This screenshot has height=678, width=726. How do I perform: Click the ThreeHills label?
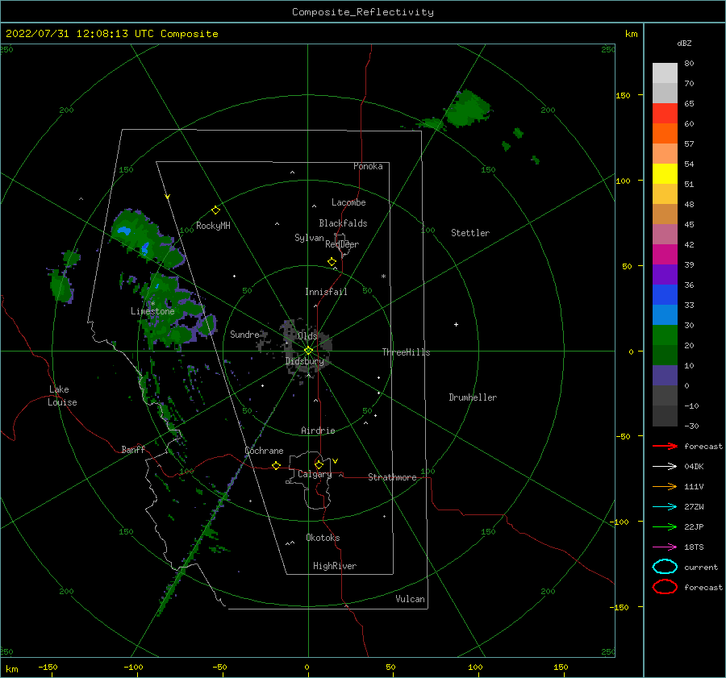pos(406,352)
